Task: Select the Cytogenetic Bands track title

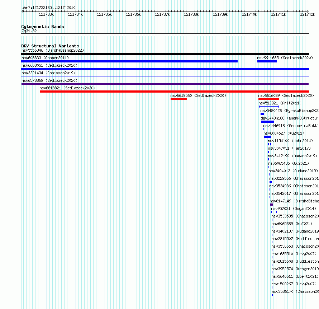Action: click(43, 27)
